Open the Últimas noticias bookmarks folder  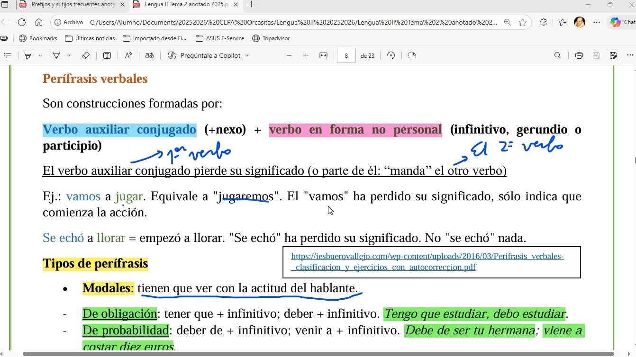pyautogui.click(x=90, y=38)
